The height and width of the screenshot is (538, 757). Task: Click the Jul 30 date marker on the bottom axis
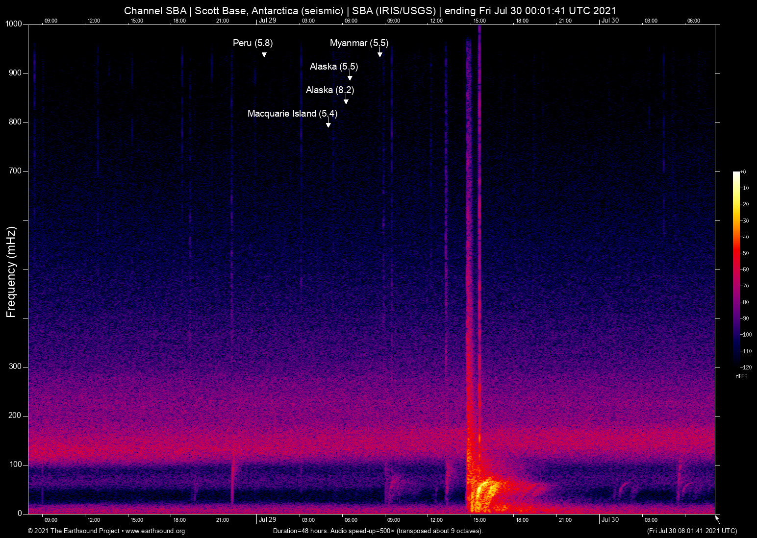(x=610, y=520)
